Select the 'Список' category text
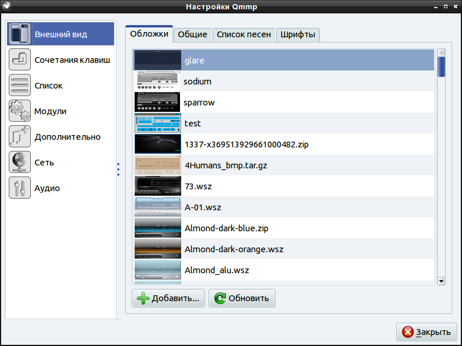 coord(48,86)
